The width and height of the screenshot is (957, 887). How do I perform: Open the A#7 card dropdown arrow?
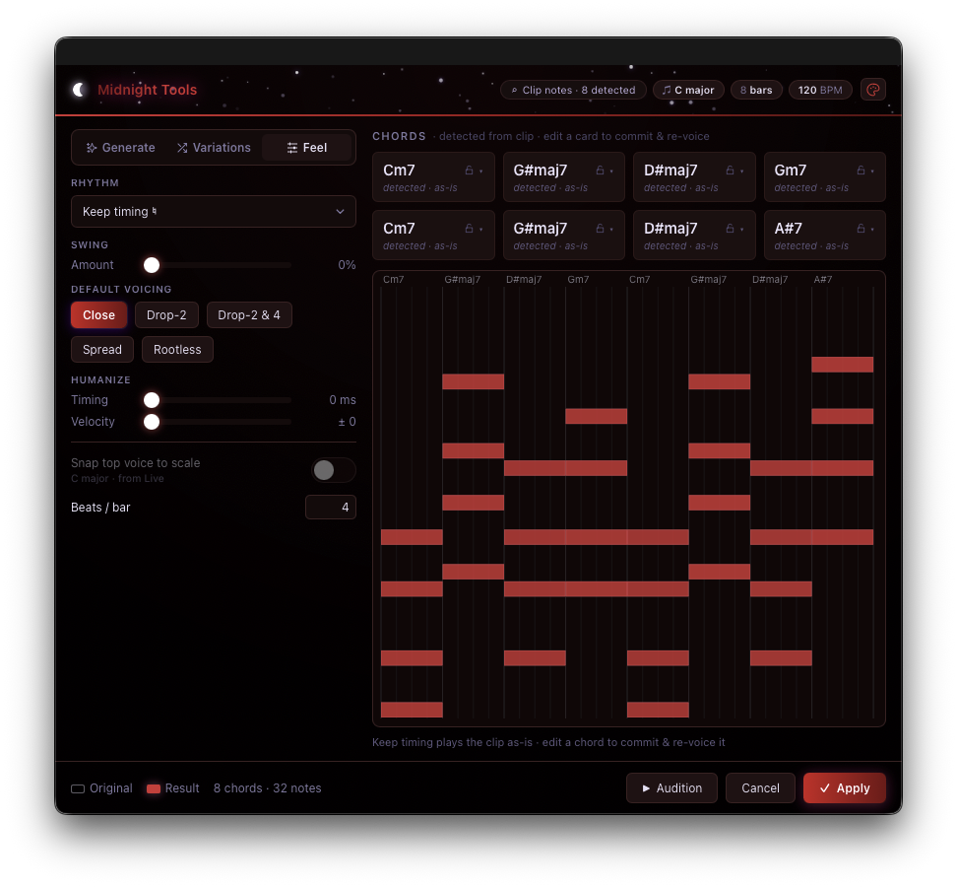coord(872,229)
